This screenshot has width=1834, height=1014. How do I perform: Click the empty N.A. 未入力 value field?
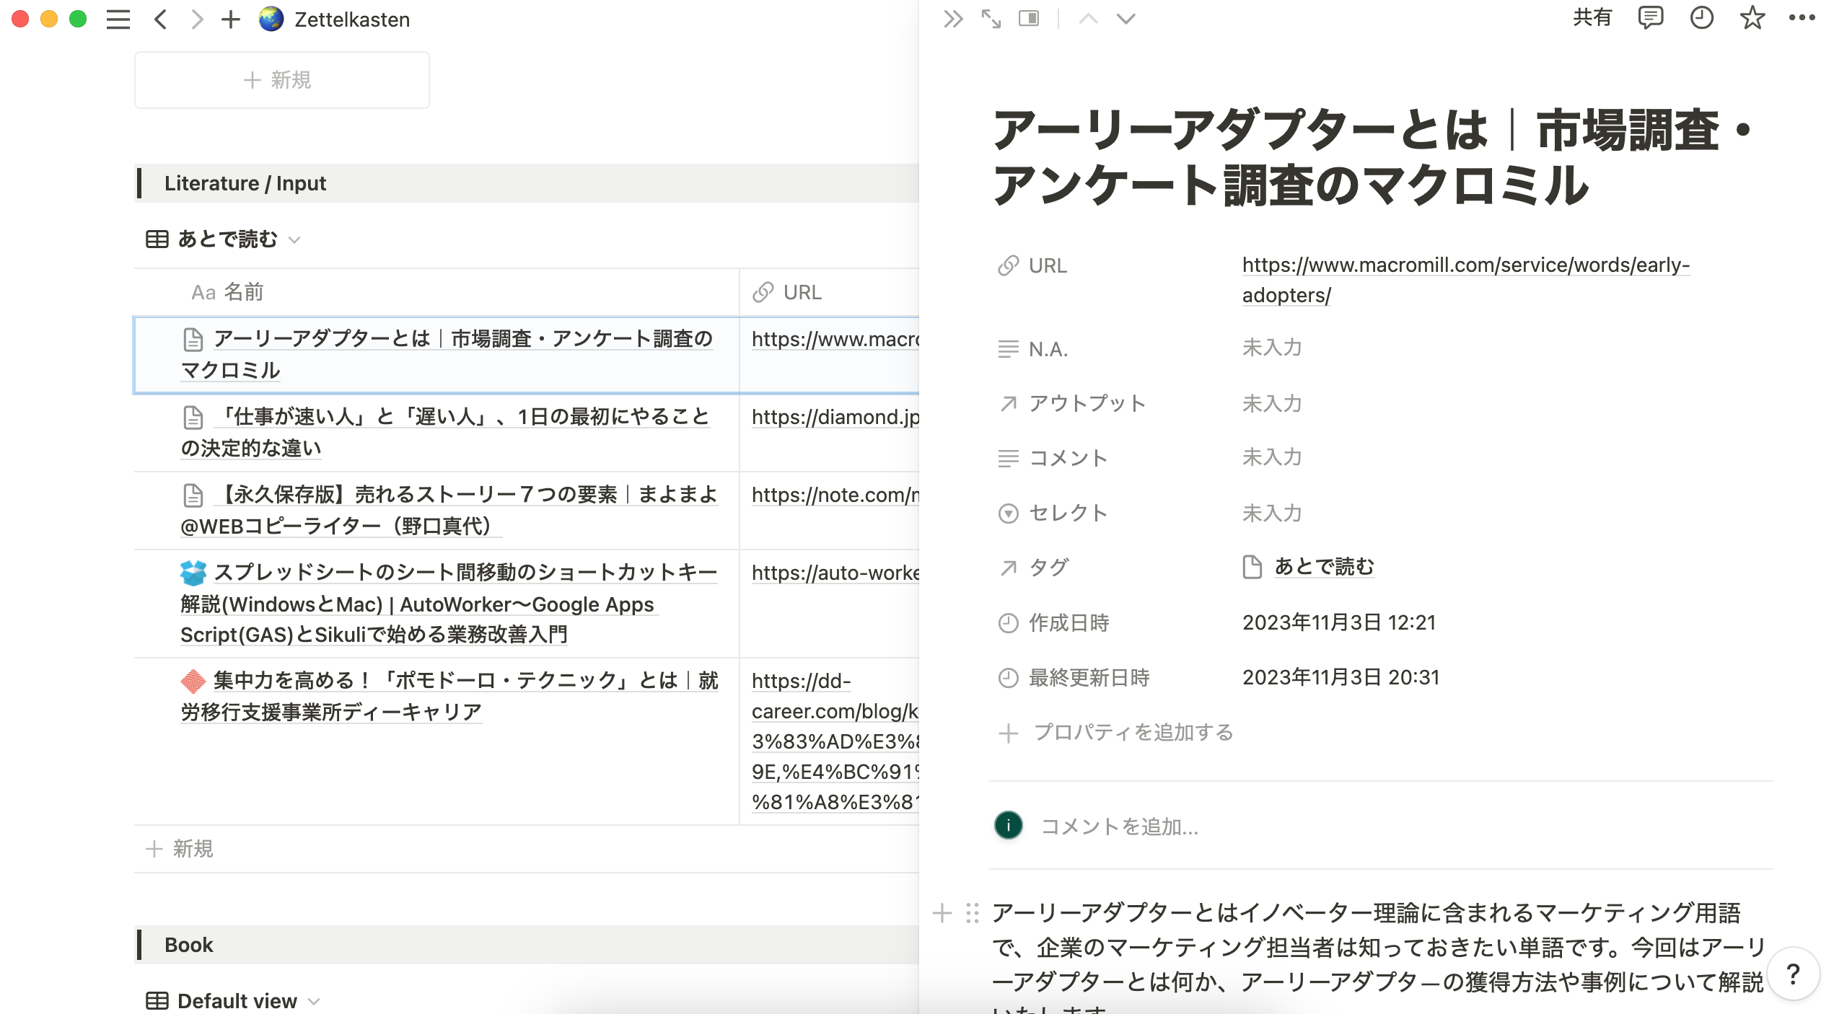pyautogui.click(x=1272, y=348)
